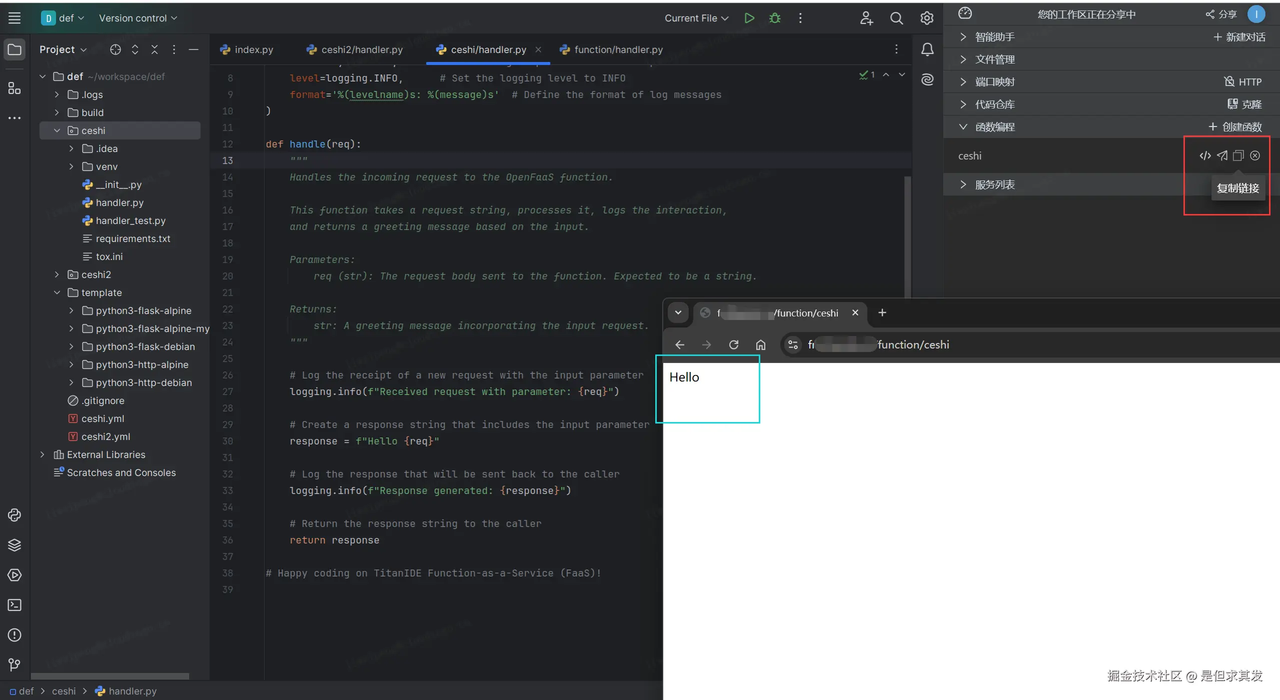This screenshot has height=700, width=1280.
Task: Expand the ceshi2 folder
Action: point(57,274)
